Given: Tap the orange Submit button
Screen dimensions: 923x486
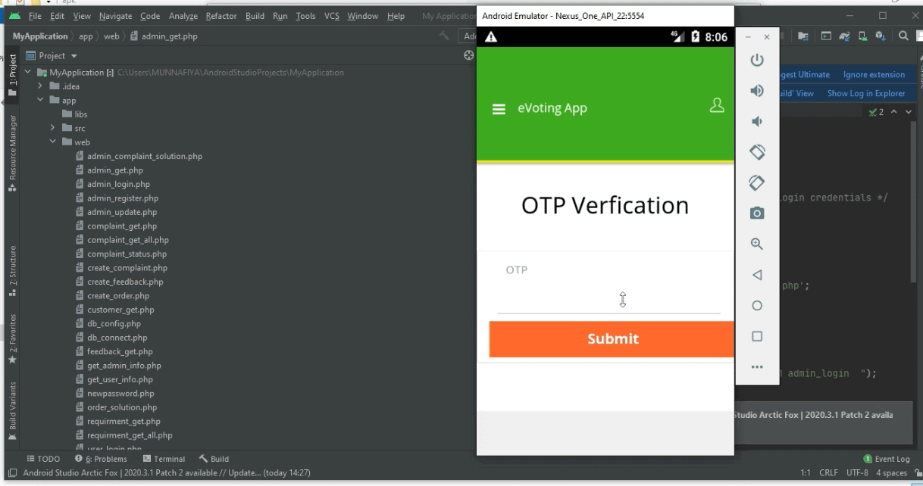Looking at the screenshot, I should pos(612,339).
